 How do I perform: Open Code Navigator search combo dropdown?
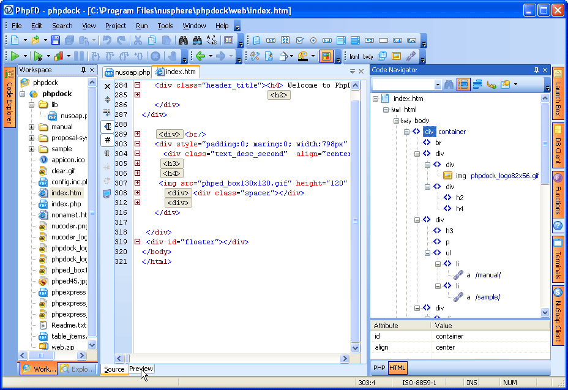point(438,85)
